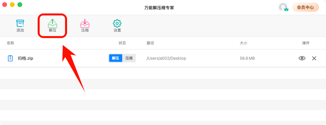The image size is (326, 125).
Task: Maximize the window with the green button
Action: click(x=20, y=5)
